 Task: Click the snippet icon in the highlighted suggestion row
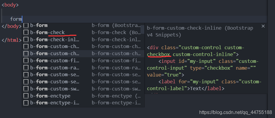pos(26,54)
